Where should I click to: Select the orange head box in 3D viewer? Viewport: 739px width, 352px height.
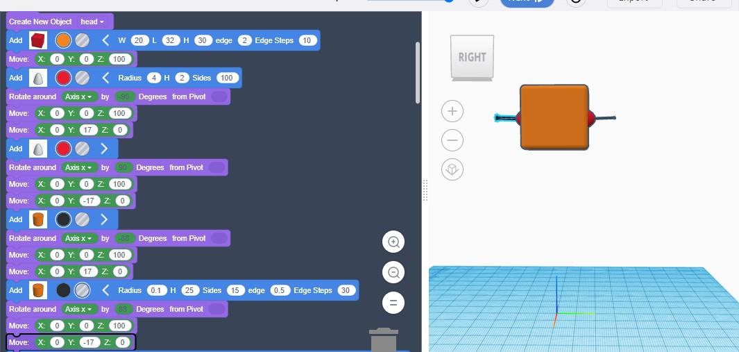pos(554,117)
